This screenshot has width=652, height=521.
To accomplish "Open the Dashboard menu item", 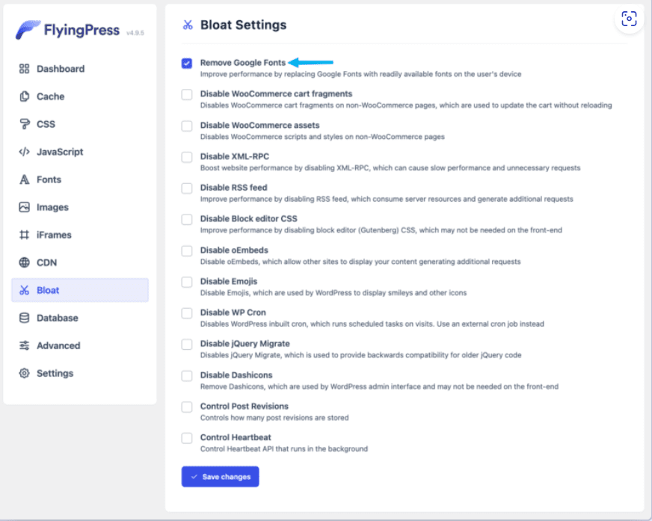I will [80, 69].
